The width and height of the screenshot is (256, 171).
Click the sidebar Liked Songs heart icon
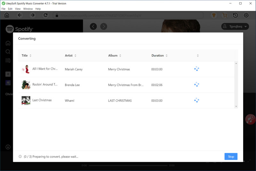[x=8, y=83]
